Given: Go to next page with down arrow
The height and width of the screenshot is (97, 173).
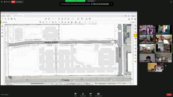Looking at the screenshot, I should (49, 19).
